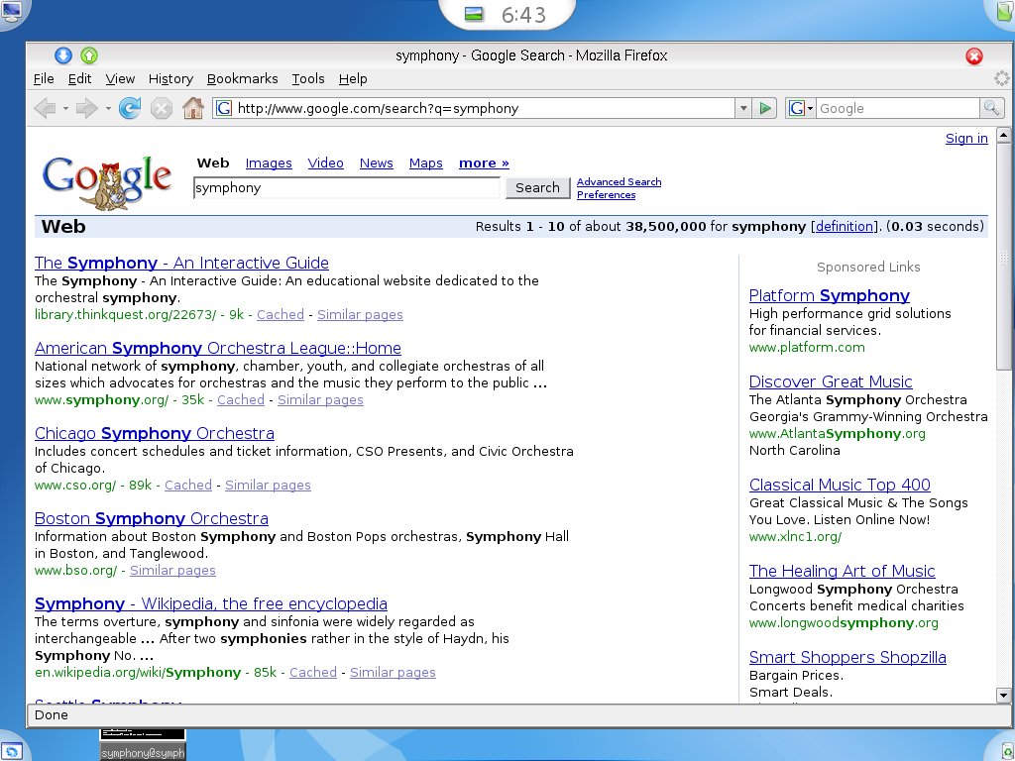Viewport: 1015px width, 761px height.
Task: Click the terminal window thumbnail
Action: click(143, 744)
